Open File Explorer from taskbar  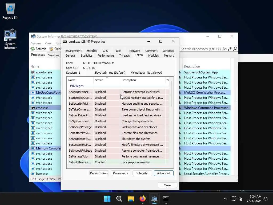pyautogui.click(x=131, y=199)
